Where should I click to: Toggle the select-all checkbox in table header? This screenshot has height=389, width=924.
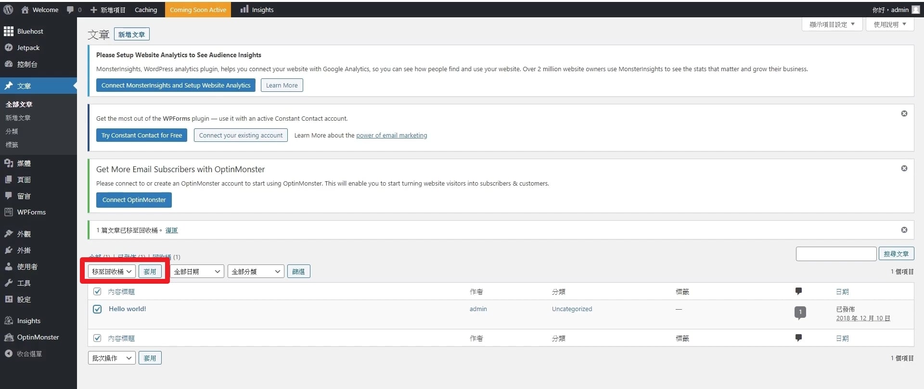pyautogui.click(x=97, y=291)
